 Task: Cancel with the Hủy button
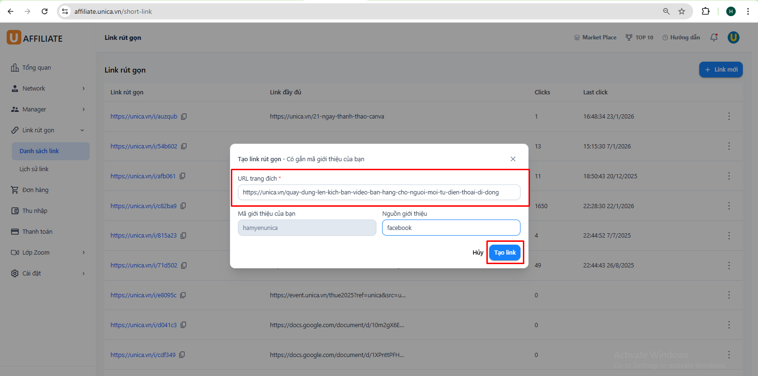click(x=477, y=253)
